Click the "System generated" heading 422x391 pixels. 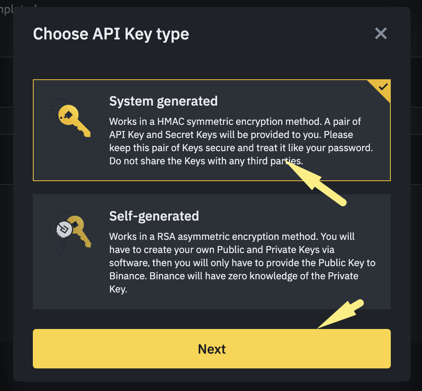163,101
